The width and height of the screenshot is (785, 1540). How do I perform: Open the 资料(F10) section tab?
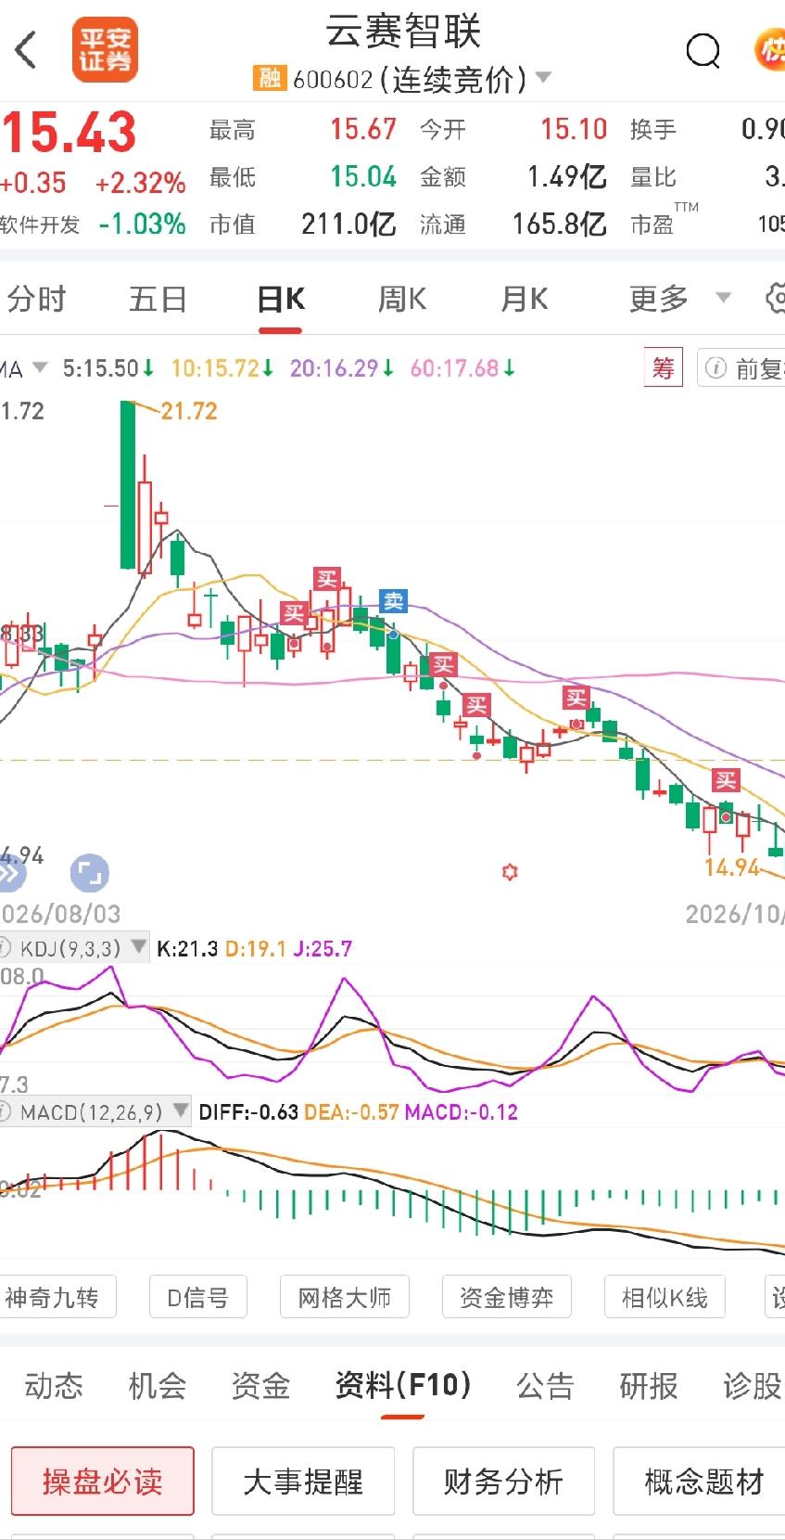(403, 1386)
